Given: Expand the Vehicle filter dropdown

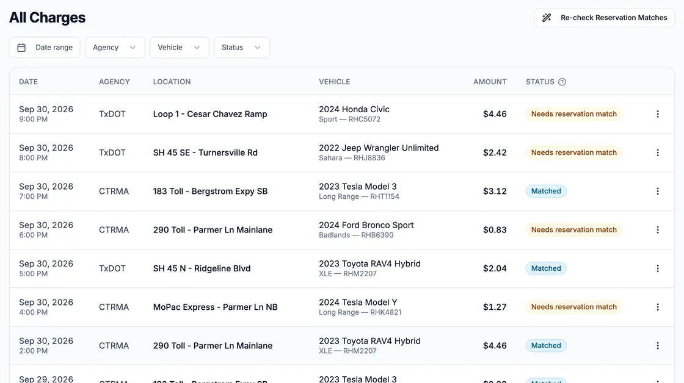Looking at the screenshot, I should pyautogui.click(x=180, y=48).
